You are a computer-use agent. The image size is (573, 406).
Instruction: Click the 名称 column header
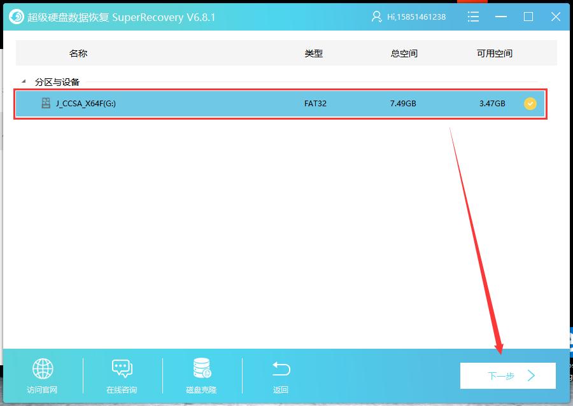click(x=78, y=53)
